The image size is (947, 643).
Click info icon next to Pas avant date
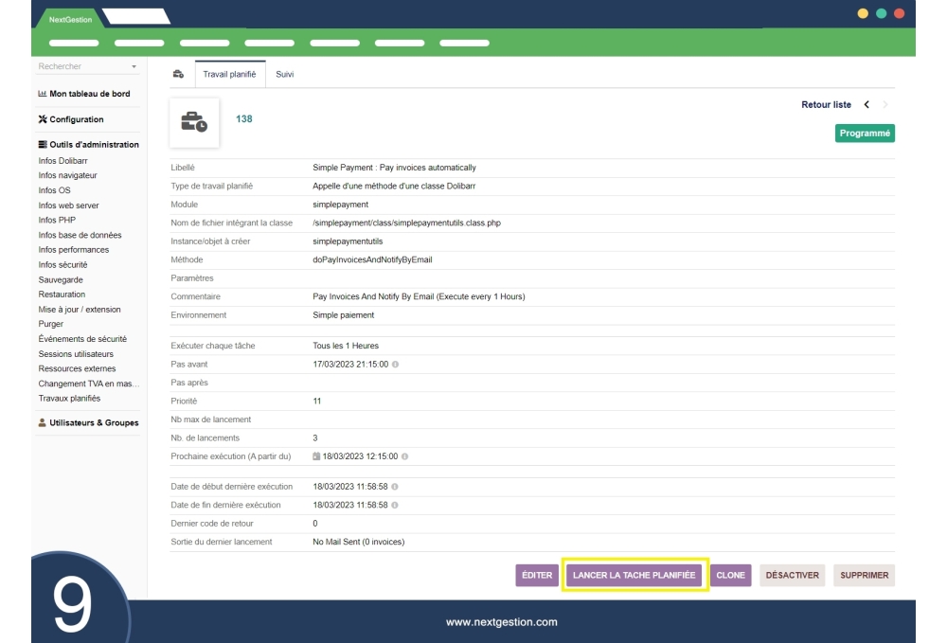394,364
